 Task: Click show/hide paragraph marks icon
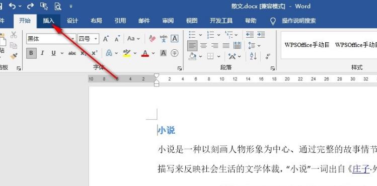[x=267, y=56]
